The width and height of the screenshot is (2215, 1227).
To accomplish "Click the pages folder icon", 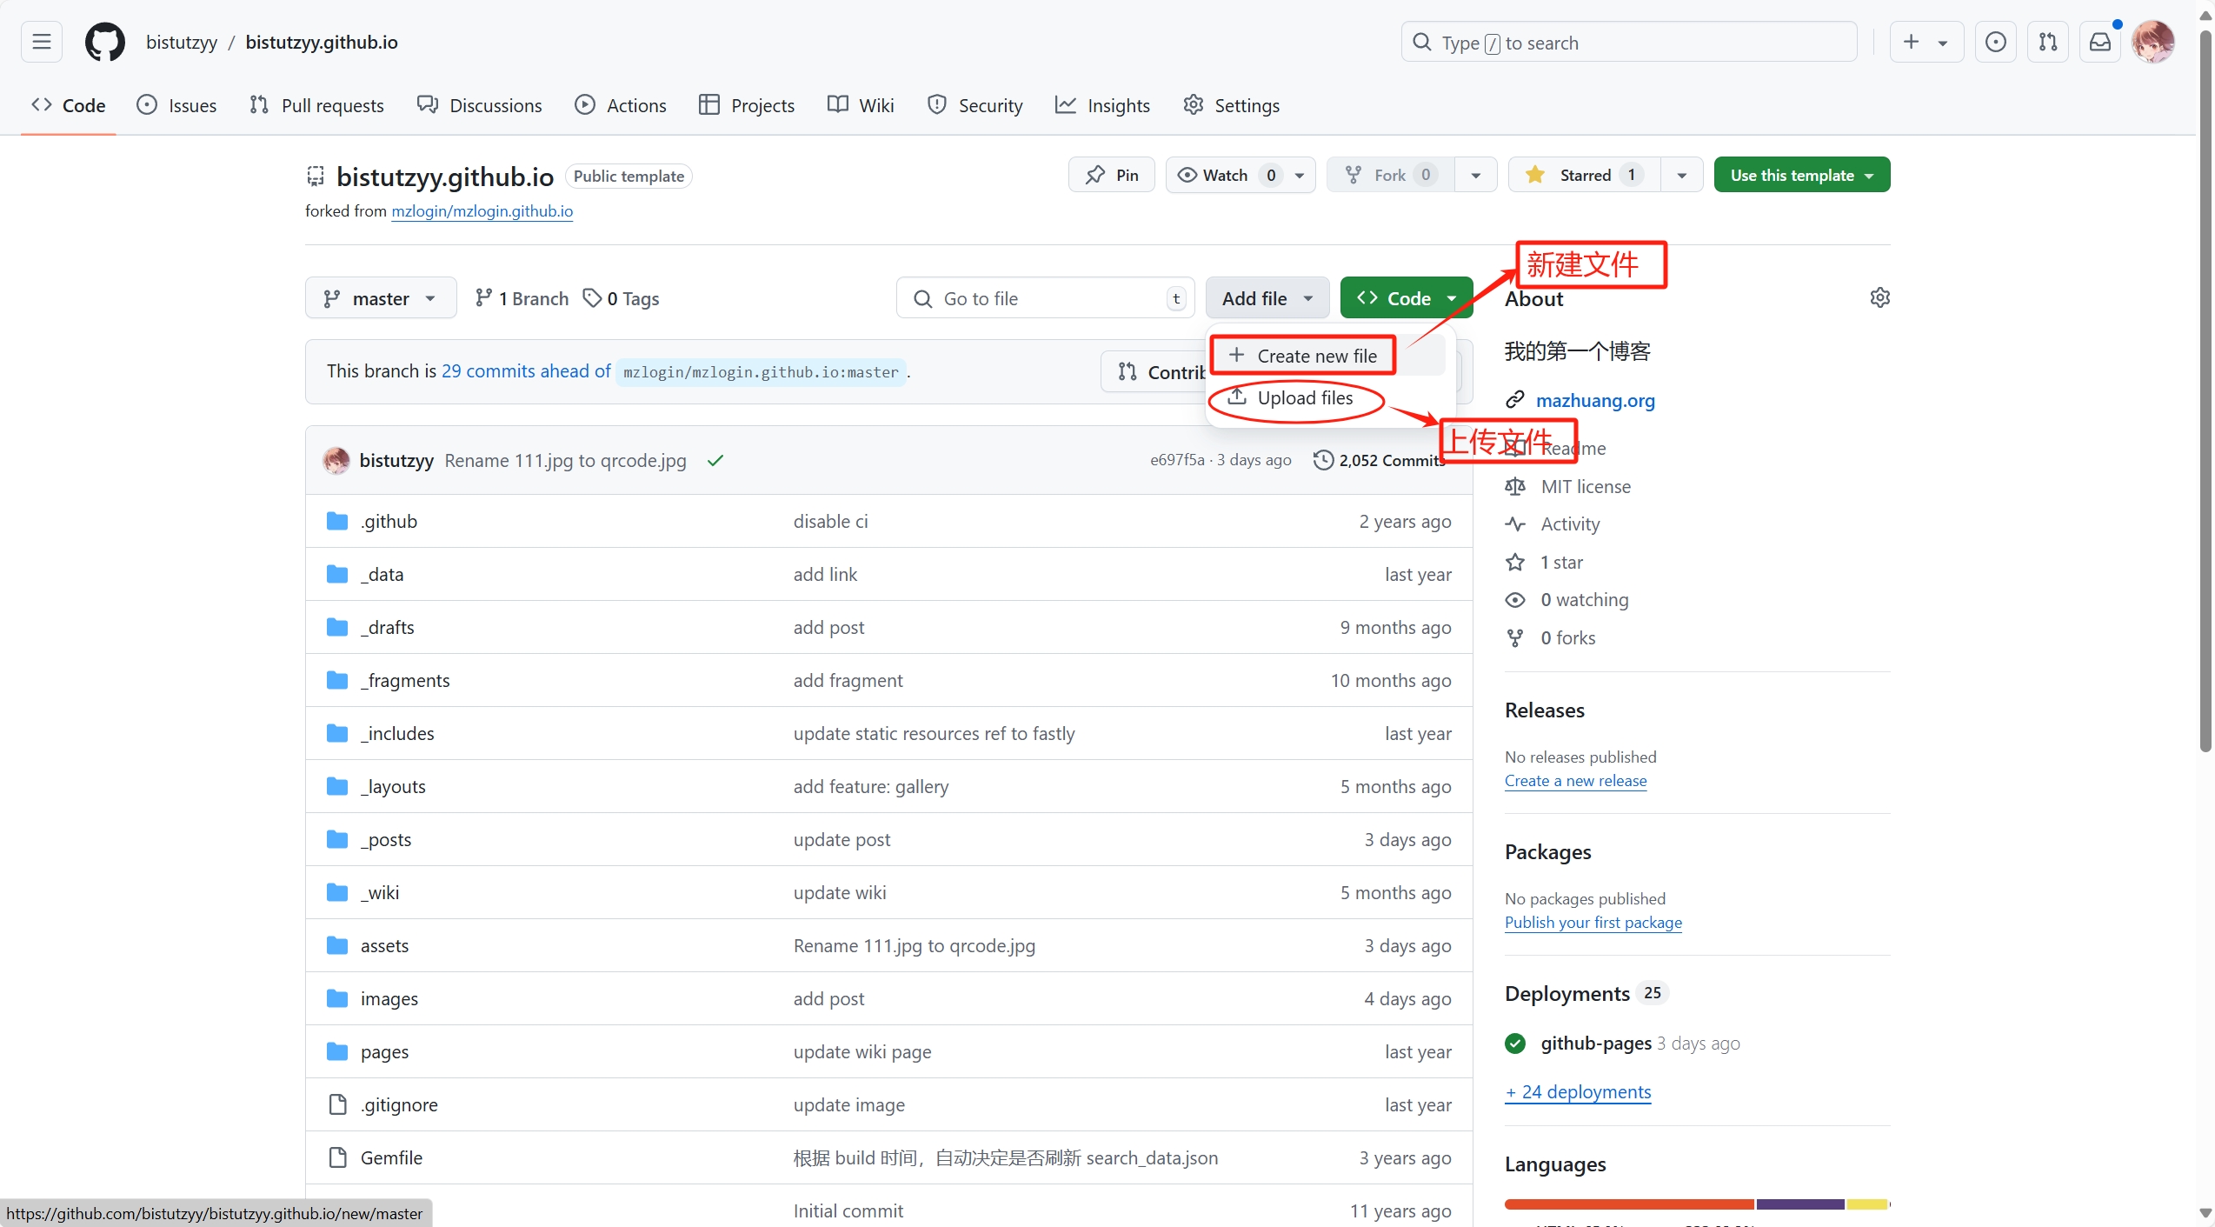I will tap(337, 1051).
